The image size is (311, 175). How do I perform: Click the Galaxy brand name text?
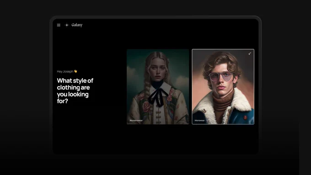tap(77, 25)
